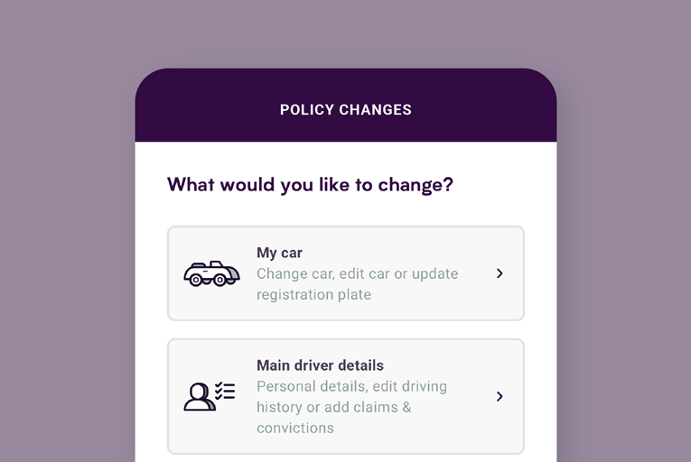Click the person silhouette in driver icon
691x462 pixels.
pos(200,397)
